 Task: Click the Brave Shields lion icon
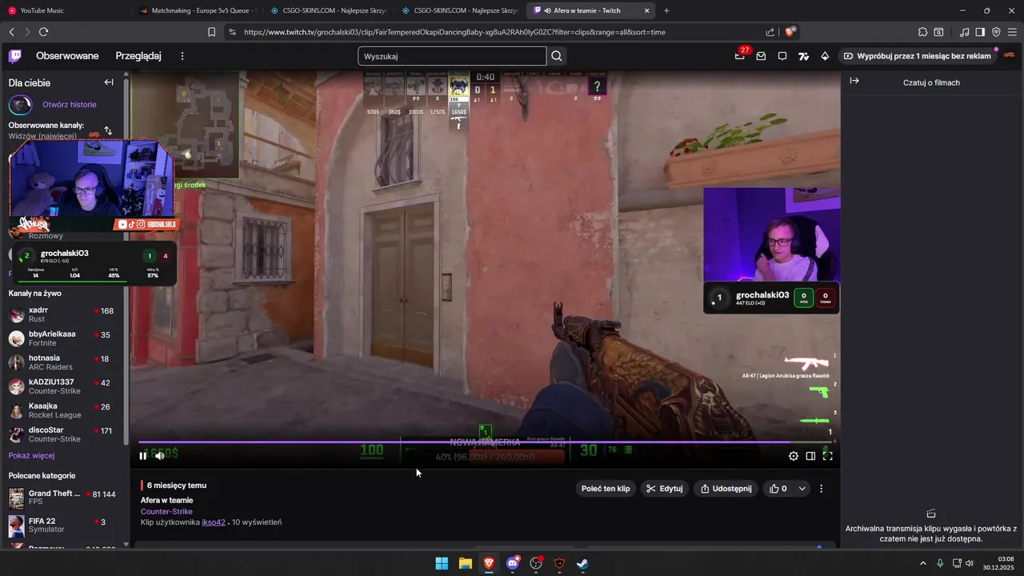tap(790, 32)
